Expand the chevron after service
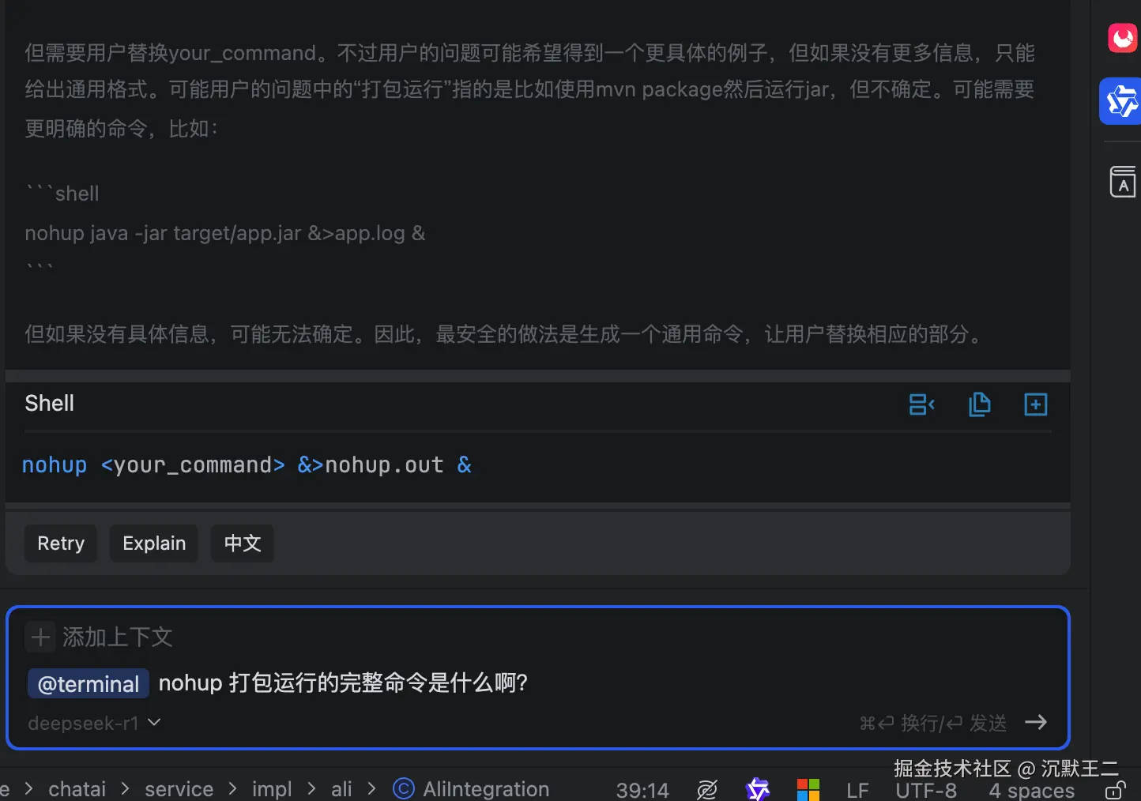The width and height of the screenshot is (1141, 801). (232, 788)
